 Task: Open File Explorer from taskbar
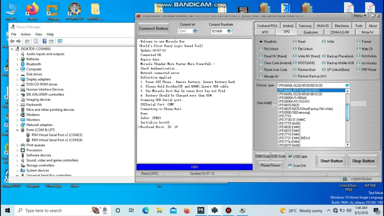point(159,210)
